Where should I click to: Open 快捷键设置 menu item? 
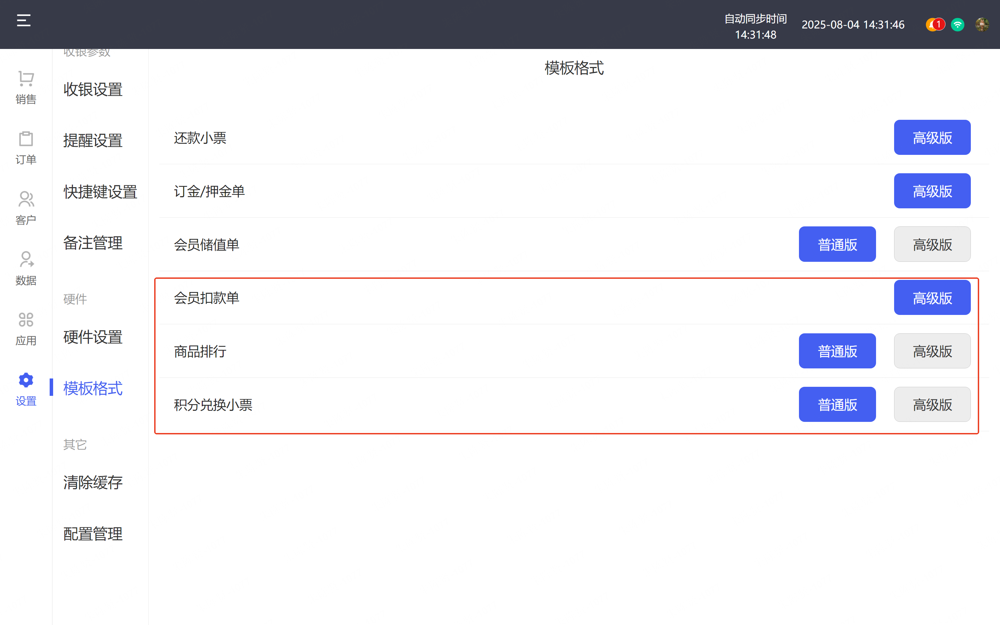[x=100, y=192]
